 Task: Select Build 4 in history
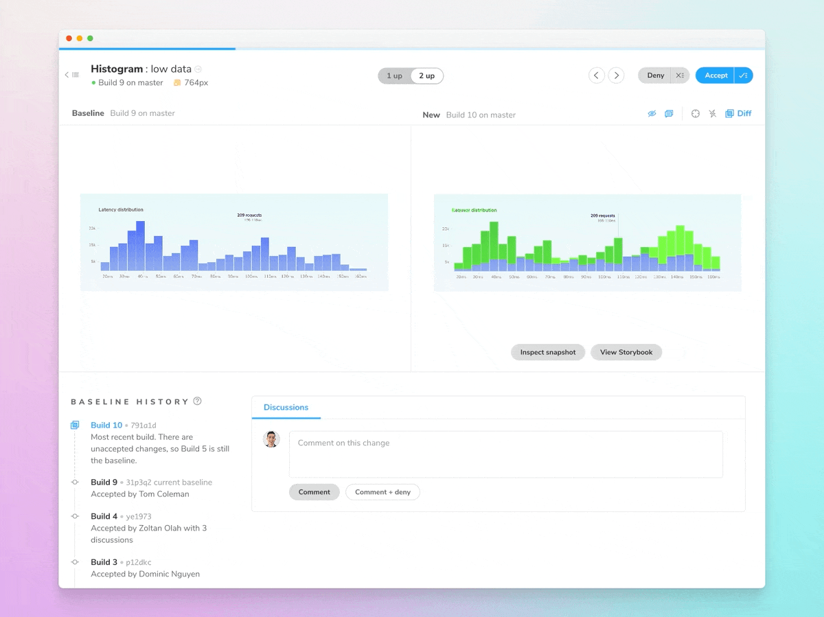pyautogui.click(x=104, y=516)
